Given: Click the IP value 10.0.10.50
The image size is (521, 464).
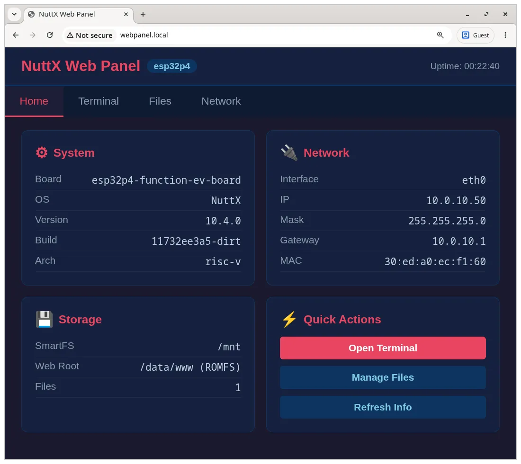Looking at the screenshot, I should (x=456, y=200).
